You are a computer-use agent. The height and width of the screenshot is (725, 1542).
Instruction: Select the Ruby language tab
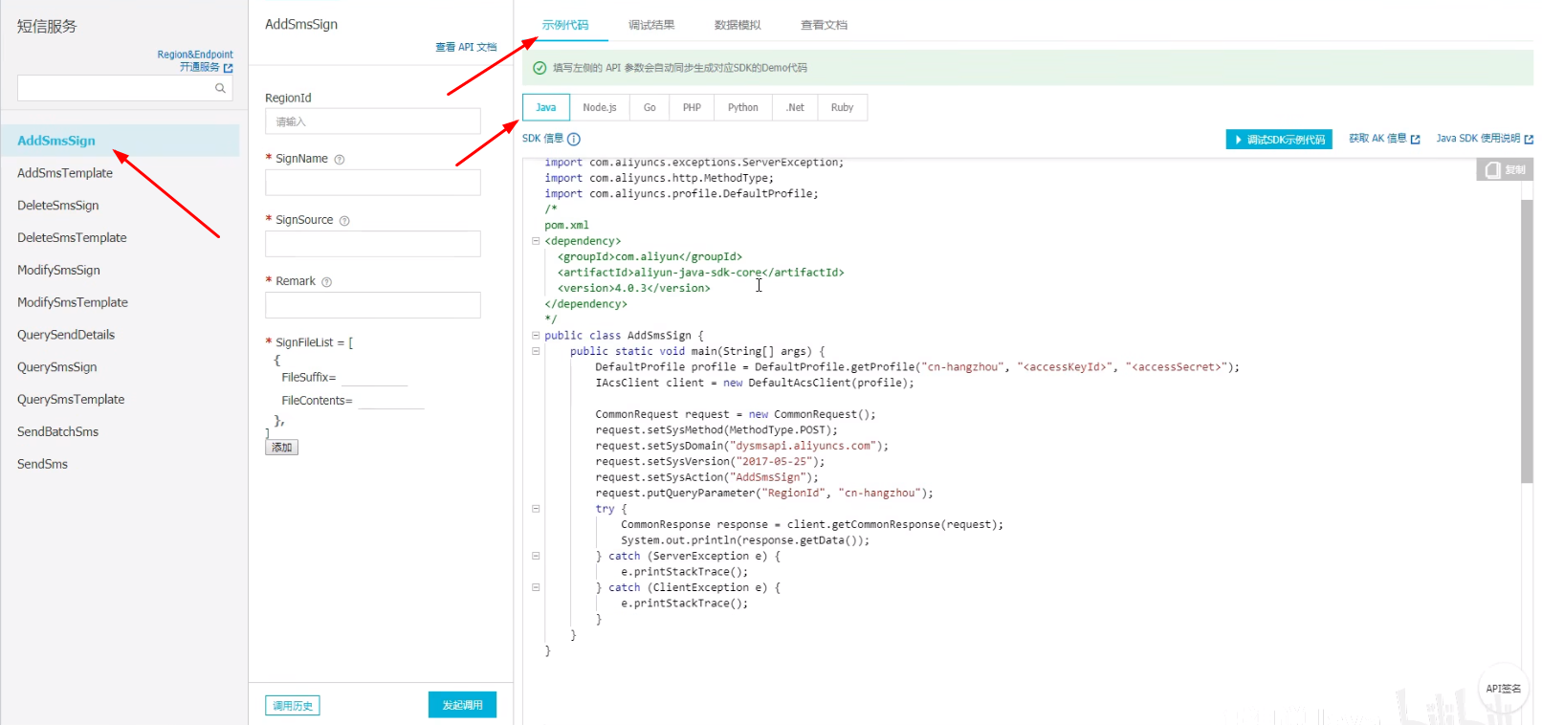[x=843, y=107]
